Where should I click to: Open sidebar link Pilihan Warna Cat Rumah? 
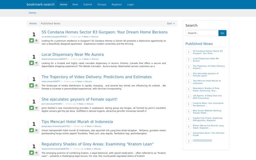pyautogui.click(x=208, y=127)
